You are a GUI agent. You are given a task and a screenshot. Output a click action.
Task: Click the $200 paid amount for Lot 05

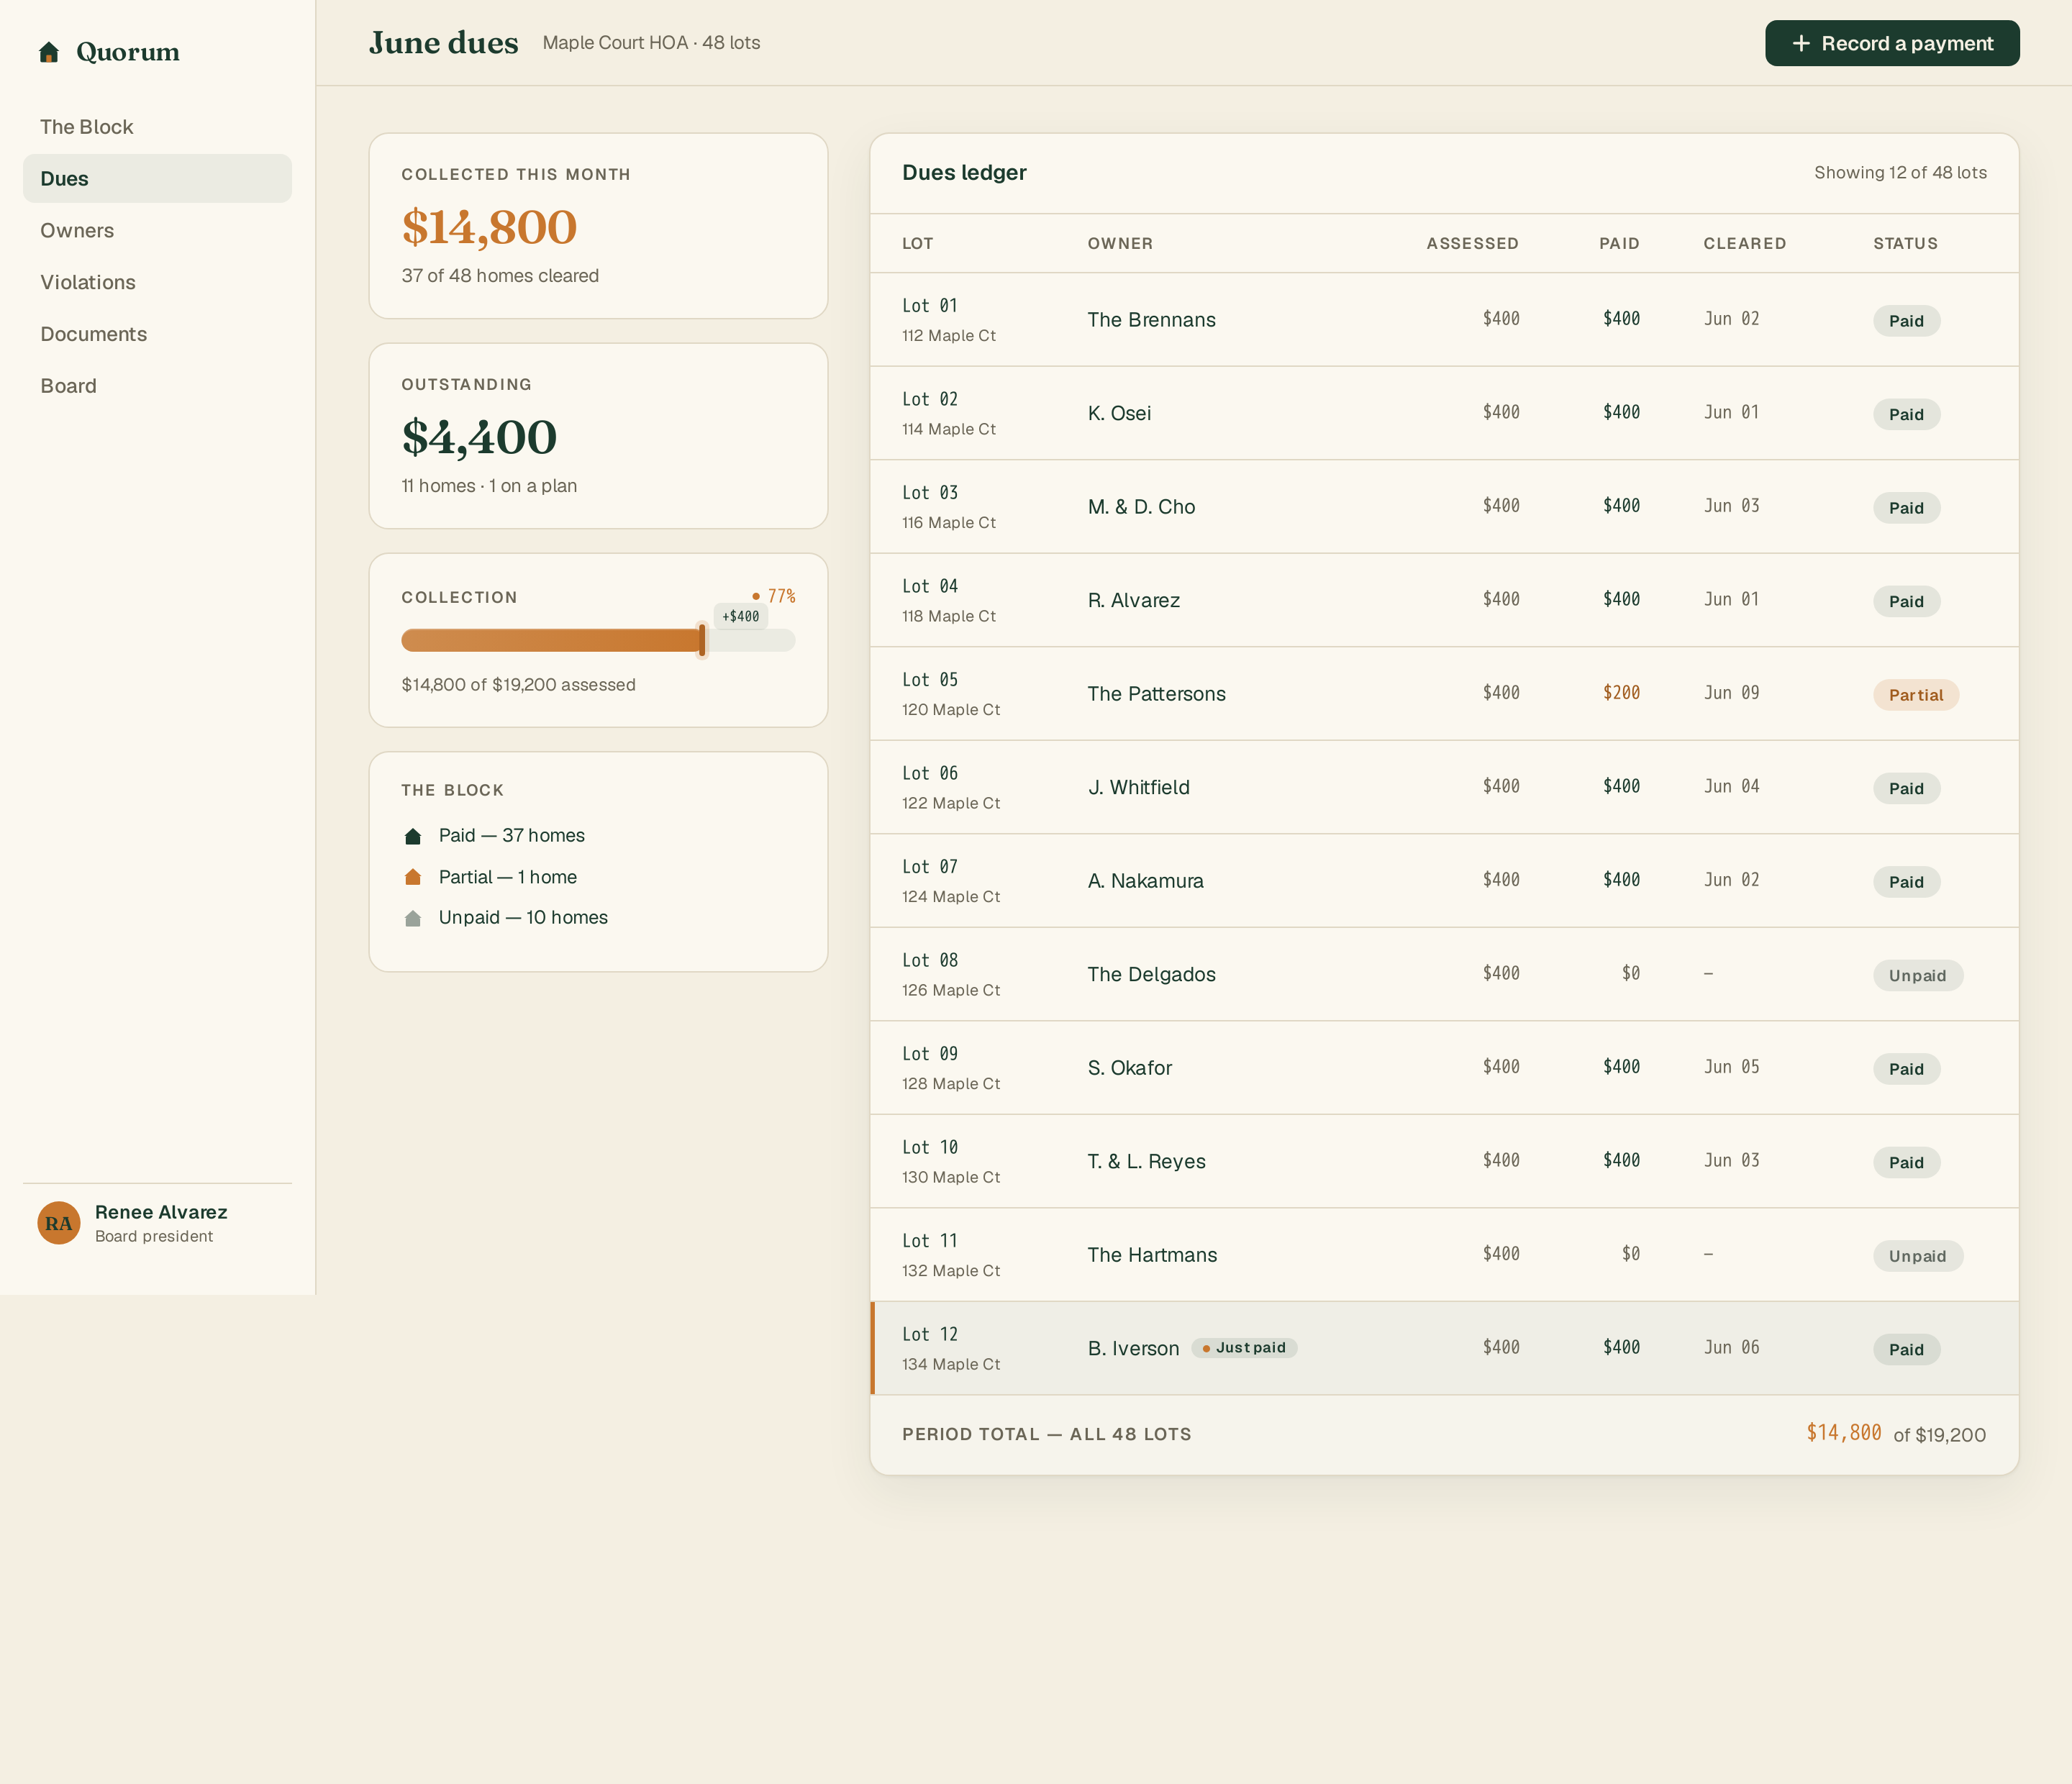(x=1621, y=693)
